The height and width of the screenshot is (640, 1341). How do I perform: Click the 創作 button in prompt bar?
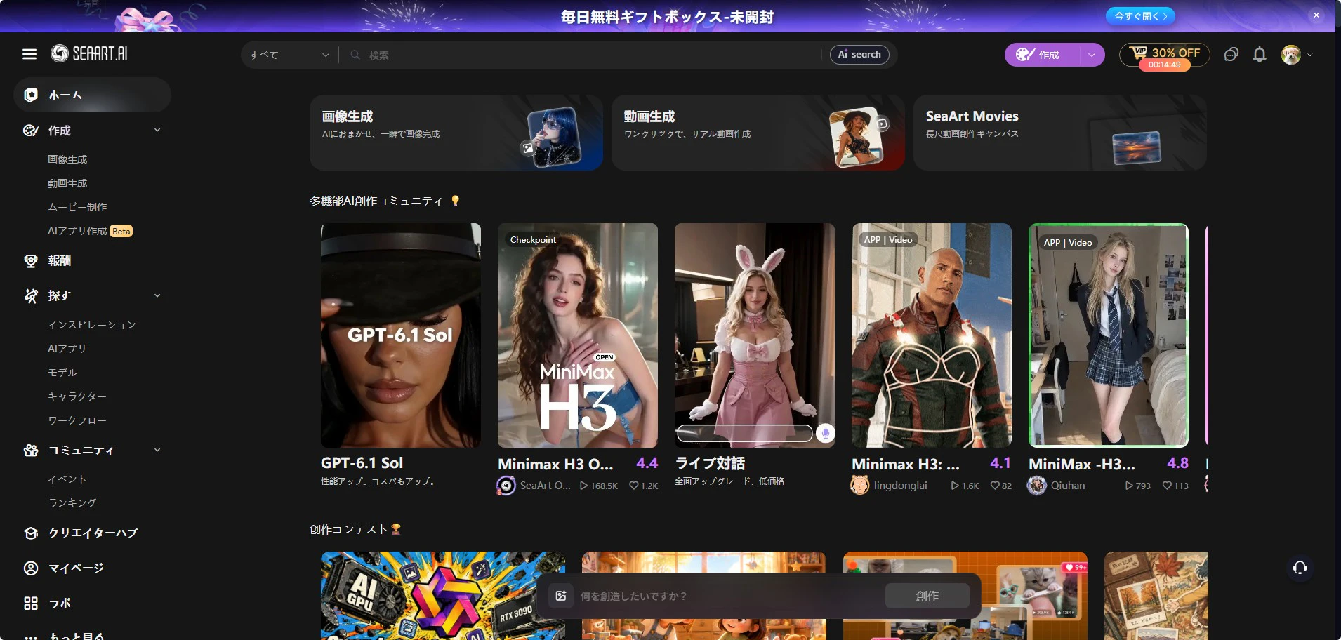[x=927, y=596]
